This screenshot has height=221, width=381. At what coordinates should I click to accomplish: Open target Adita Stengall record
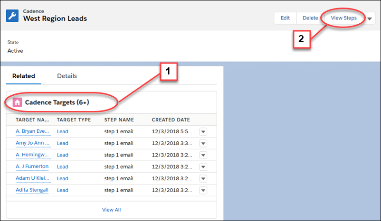point(32,190)
